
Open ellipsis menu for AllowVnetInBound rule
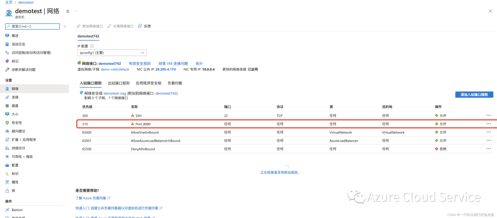488,132
